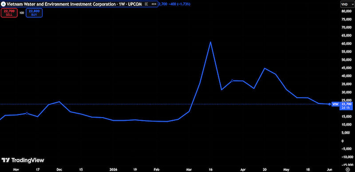The width and height of the screenshot is (355, 172).
Task: Click the Jun label on the time axis
Action: [329, 169]
